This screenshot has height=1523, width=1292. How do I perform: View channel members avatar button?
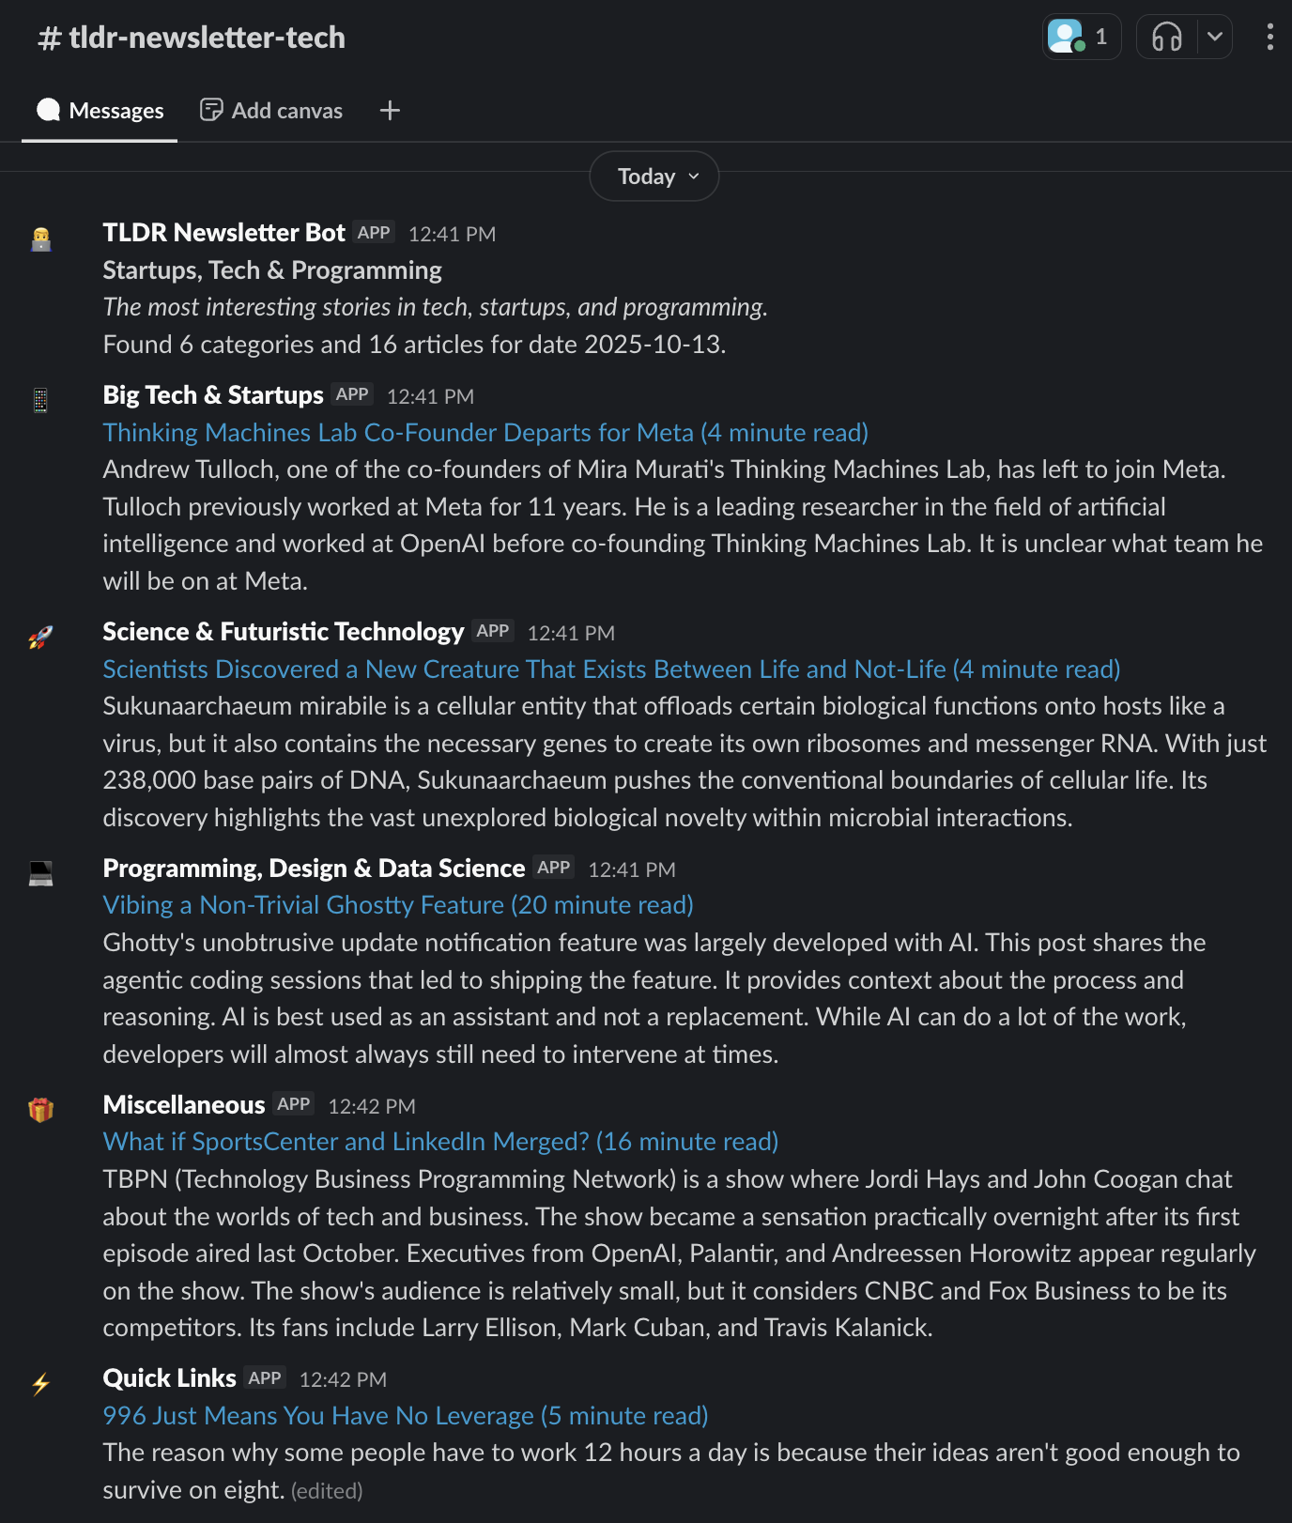[1081, 38]
